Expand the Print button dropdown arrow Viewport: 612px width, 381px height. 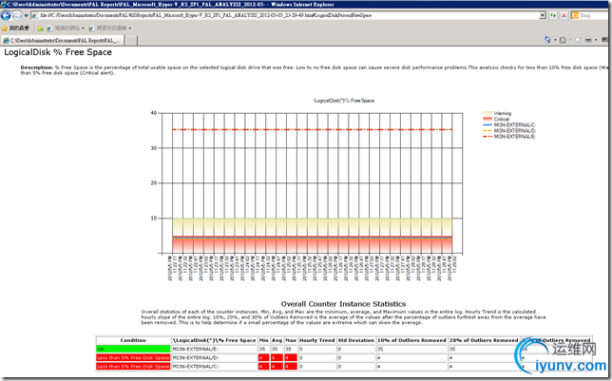[598, 41]
